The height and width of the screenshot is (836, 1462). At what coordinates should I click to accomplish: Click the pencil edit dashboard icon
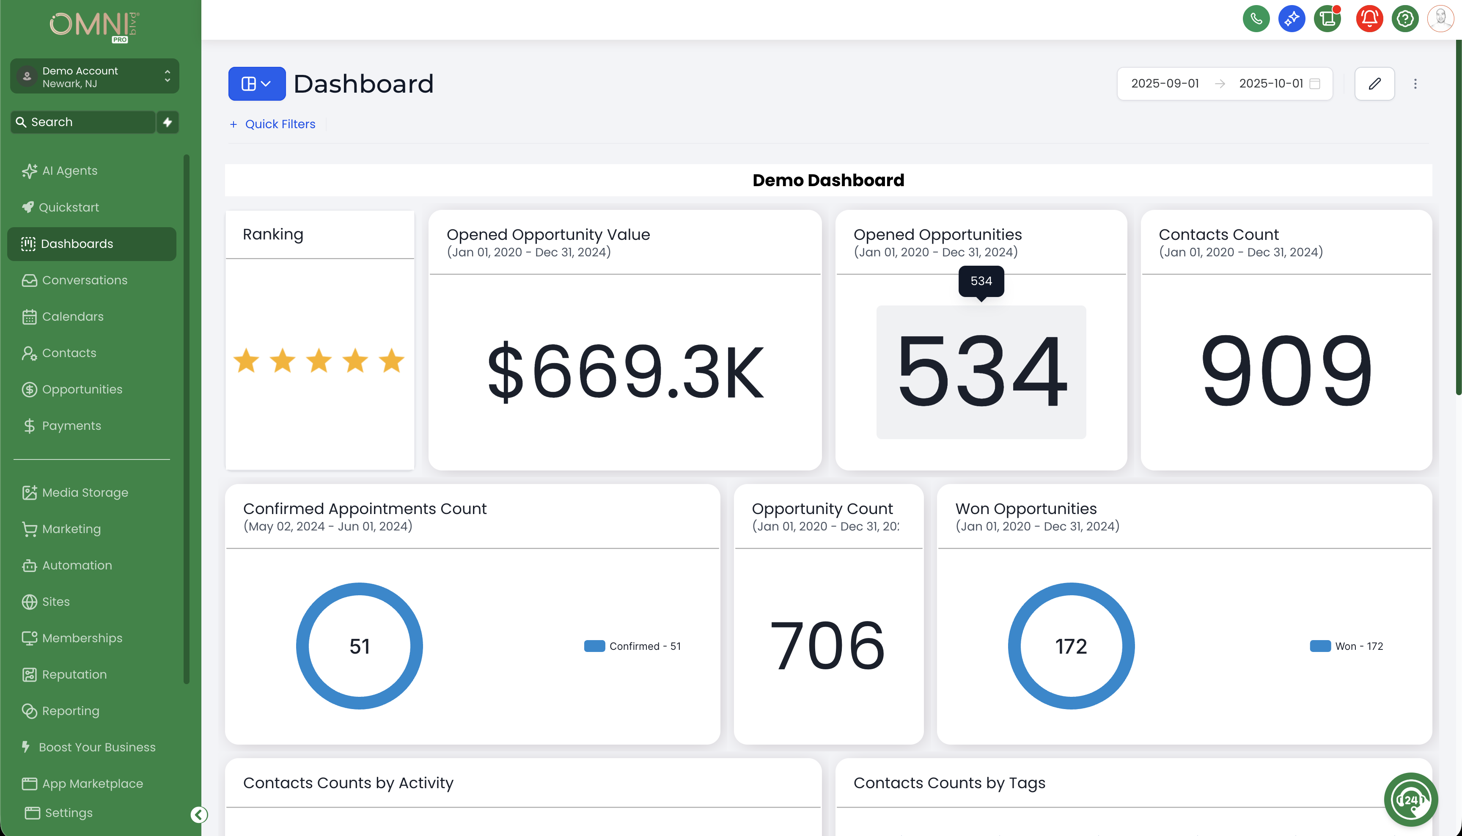(1374, 84)
